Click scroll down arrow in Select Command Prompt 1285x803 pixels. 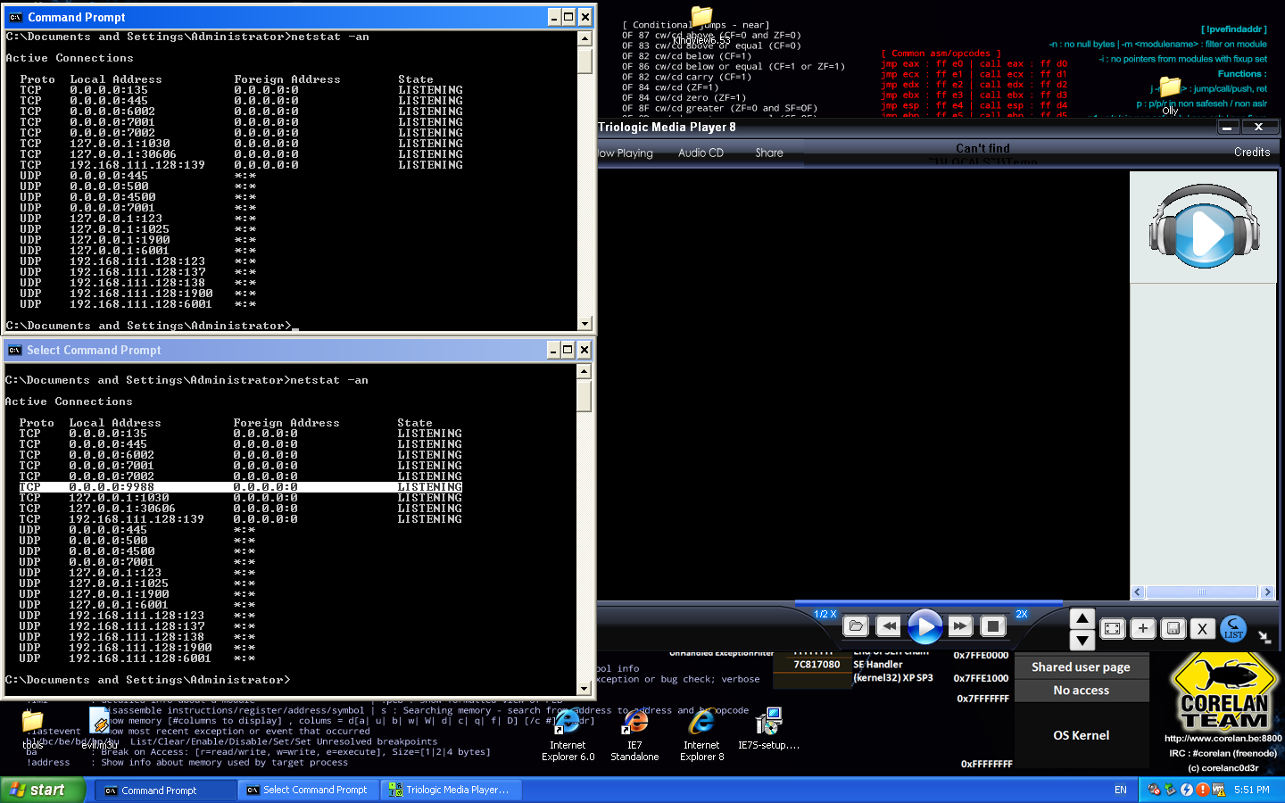[584, 689]
